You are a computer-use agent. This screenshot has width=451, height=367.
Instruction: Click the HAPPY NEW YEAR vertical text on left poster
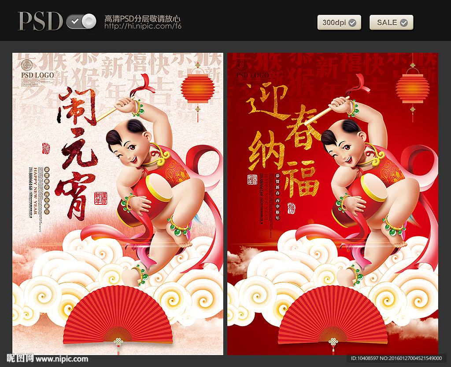(x=35, y=191)
